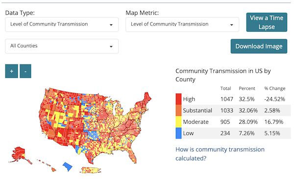Screen dimensions: 294x179
Task: Expand the All Counties dropdown
Action: (62, 46)
